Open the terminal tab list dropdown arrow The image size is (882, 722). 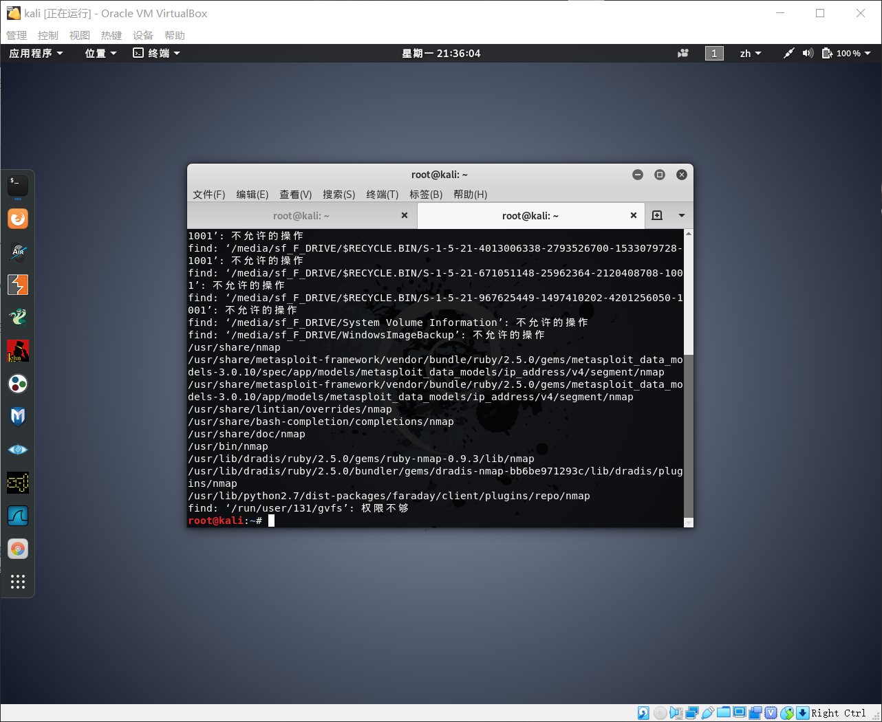681,215
